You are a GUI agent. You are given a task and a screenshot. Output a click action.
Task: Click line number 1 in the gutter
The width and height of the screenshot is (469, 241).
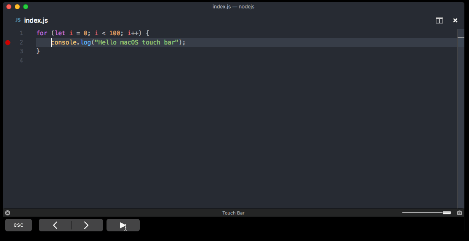[21, 33]
